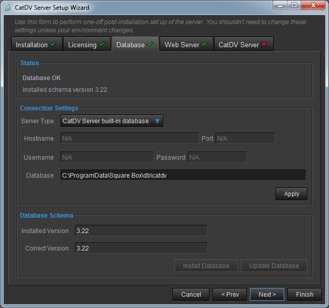Screen dimensions: 329x308
Task: Maximize the setup wizard window
Action: (294, 5)
